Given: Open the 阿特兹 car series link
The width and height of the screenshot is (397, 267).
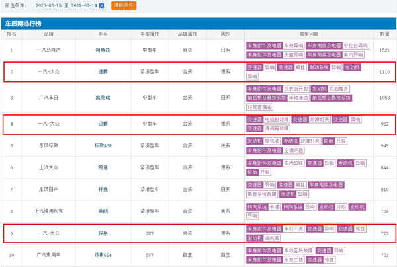Looking at the screenshot, I should 103,50.
